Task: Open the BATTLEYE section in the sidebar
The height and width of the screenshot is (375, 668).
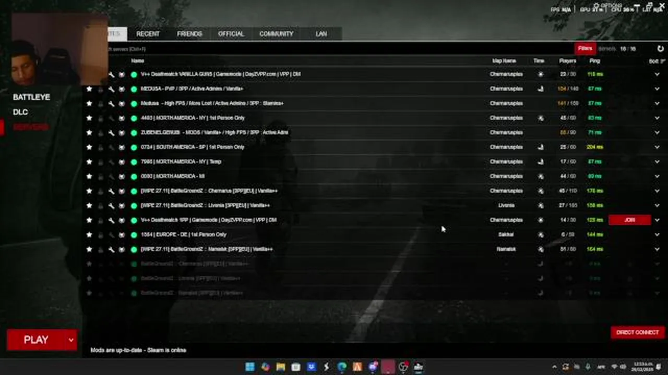Action: click(31, 97)
